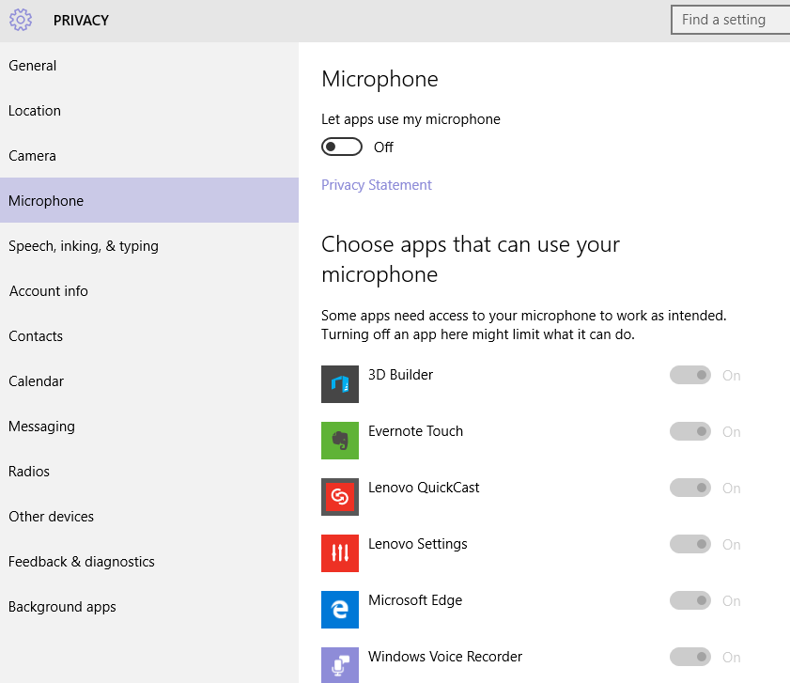
Task: Open Messaging privacy settings
Action: 149,427
